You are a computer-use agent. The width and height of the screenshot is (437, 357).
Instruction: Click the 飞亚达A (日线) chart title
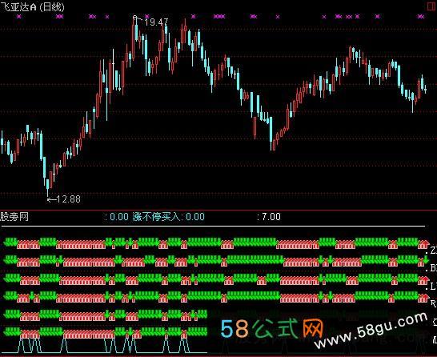point(32,7)
